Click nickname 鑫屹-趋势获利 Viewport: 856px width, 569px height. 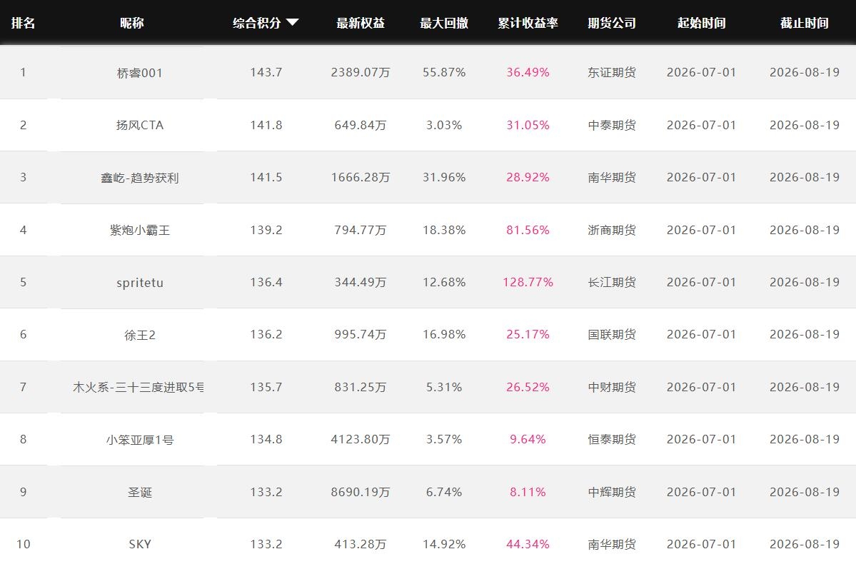click(x=140, y=178)
